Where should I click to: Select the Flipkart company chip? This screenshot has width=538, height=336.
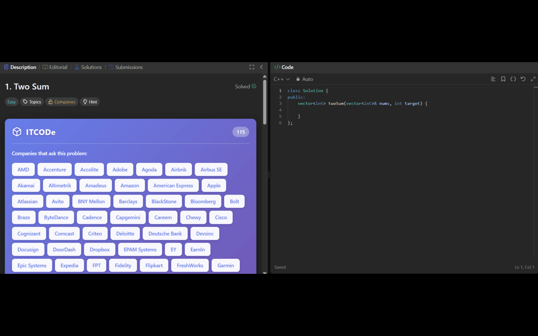pos(154,265)
